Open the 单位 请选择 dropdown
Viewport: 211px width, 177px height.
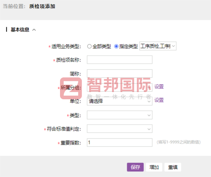point(120,101)
